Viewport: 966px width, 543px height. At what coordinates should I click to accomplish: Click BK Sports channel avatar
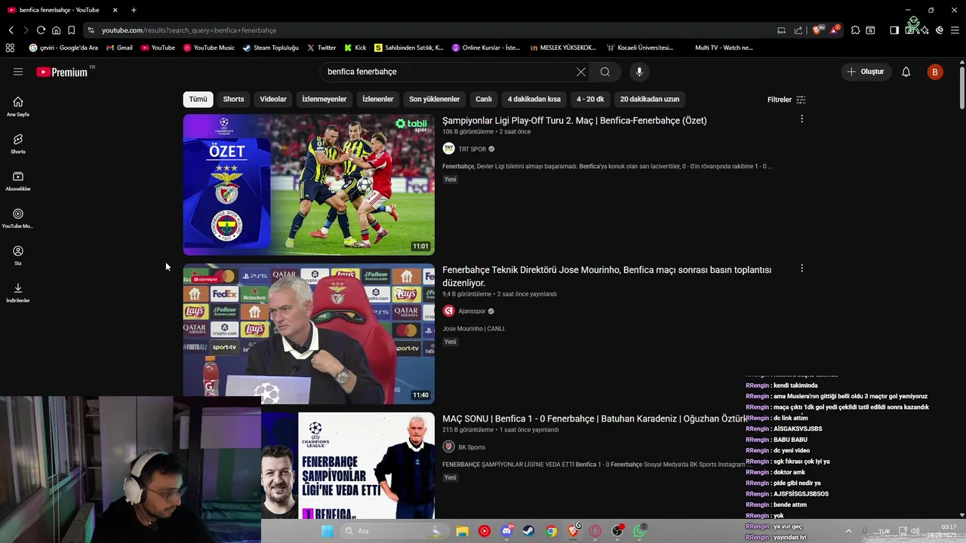click(x=448, y=447)
